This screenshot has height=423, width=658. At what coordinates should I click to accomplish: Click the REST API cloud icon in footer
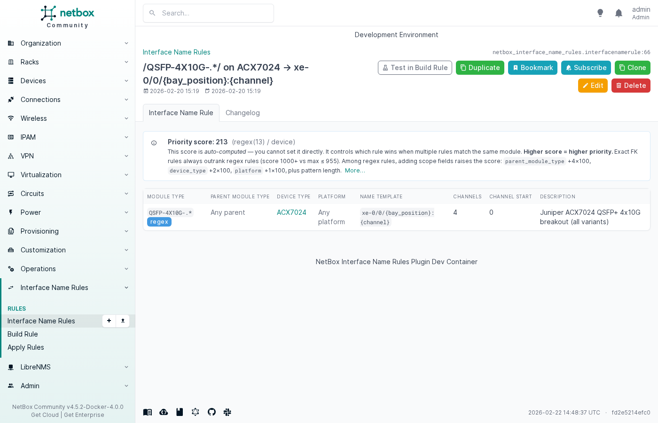pyautogui.click(x=164, y=412)
